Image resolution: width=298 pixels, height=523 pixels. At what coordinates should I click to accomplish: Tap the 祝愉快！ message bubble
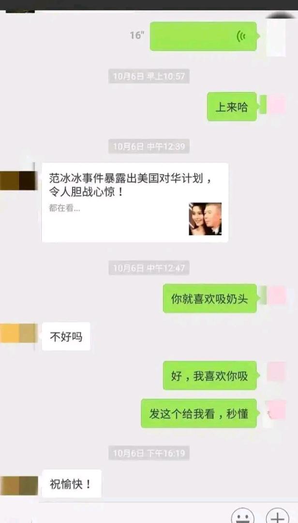(71, 484)
